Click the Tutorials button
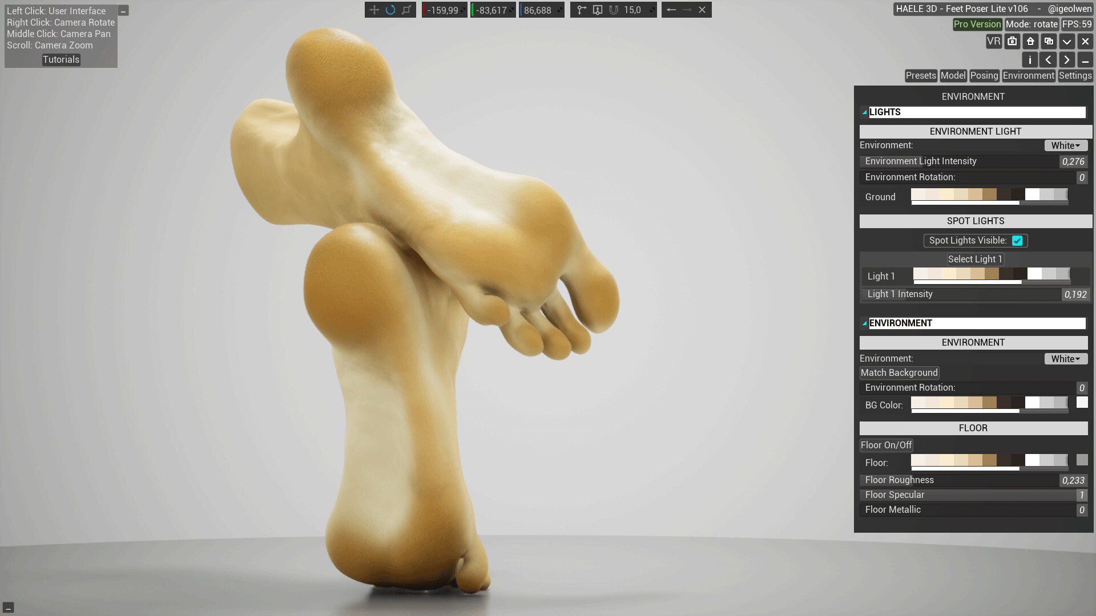 tap(61, 59)
